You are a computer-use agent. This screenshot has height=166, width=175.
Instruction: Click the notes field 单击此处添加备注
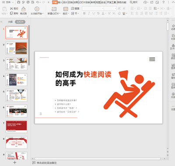coord(46,162)
